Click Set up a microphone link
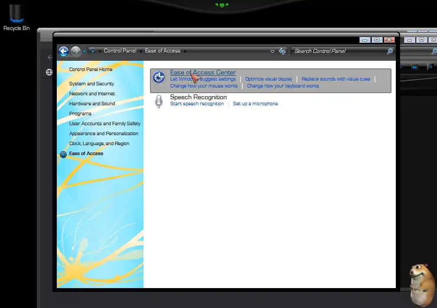 pyautogui.click(x=255, y=104)
